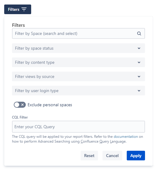Enable the Exclude personal spaces toggle
157x170 pixels.
tap(20, 105)
